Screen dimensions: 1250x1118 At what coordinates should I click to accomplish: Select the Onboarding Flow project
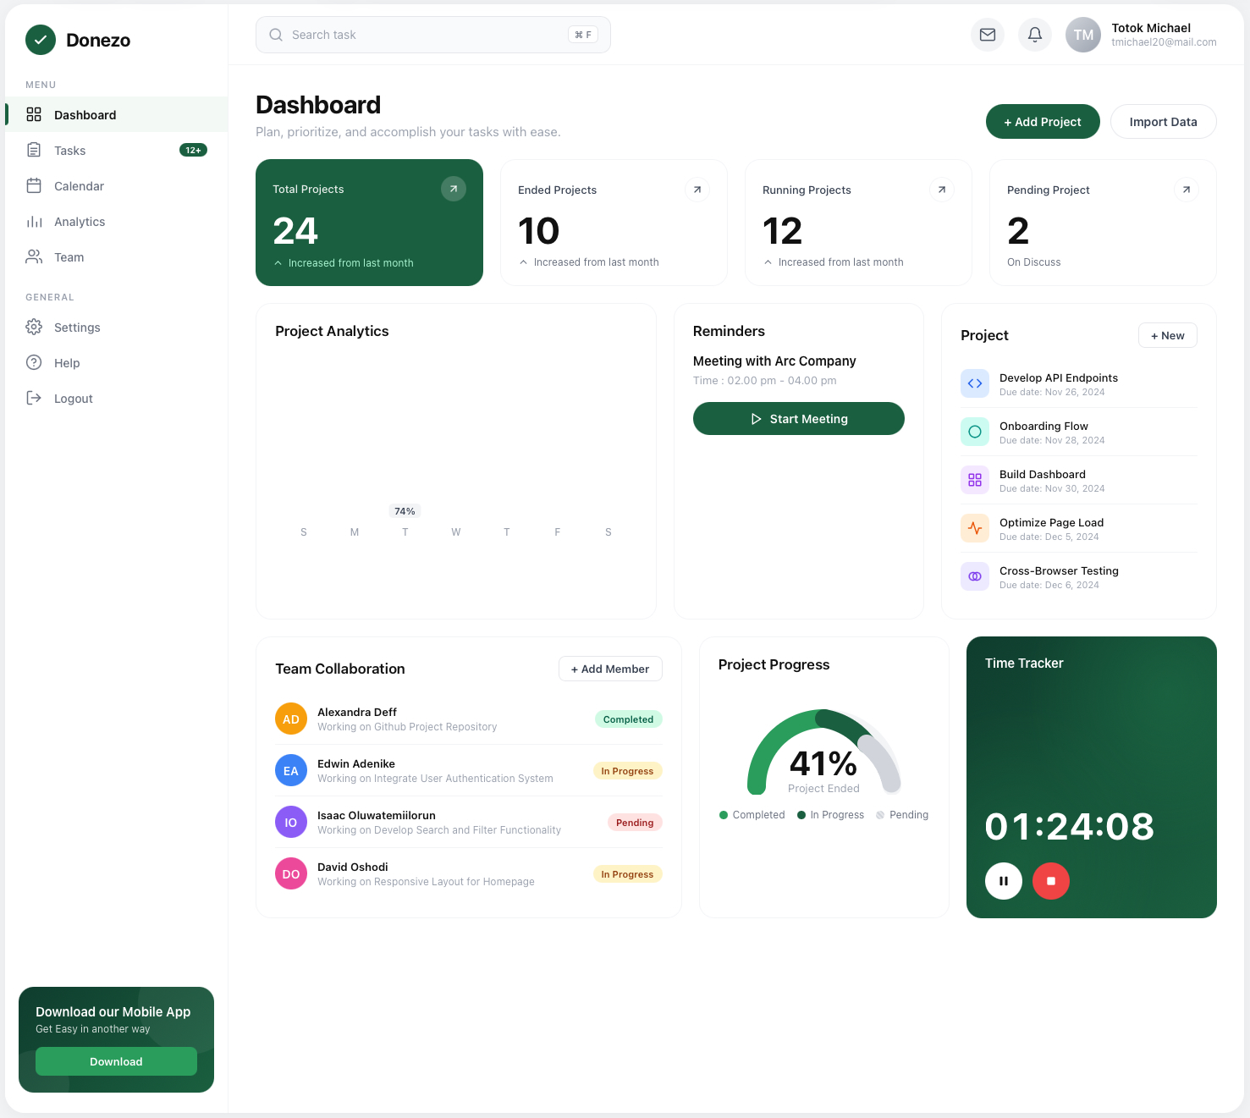pyautogui.click(x=1079, y=432)
